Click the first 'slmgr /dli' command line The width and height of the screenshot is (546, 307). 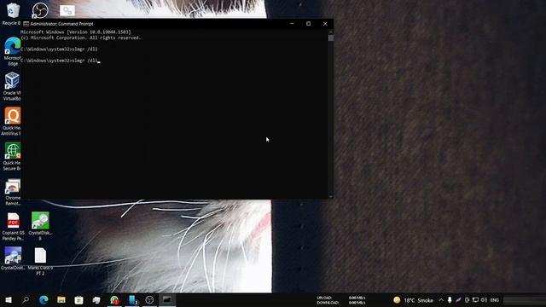[59, 49]
